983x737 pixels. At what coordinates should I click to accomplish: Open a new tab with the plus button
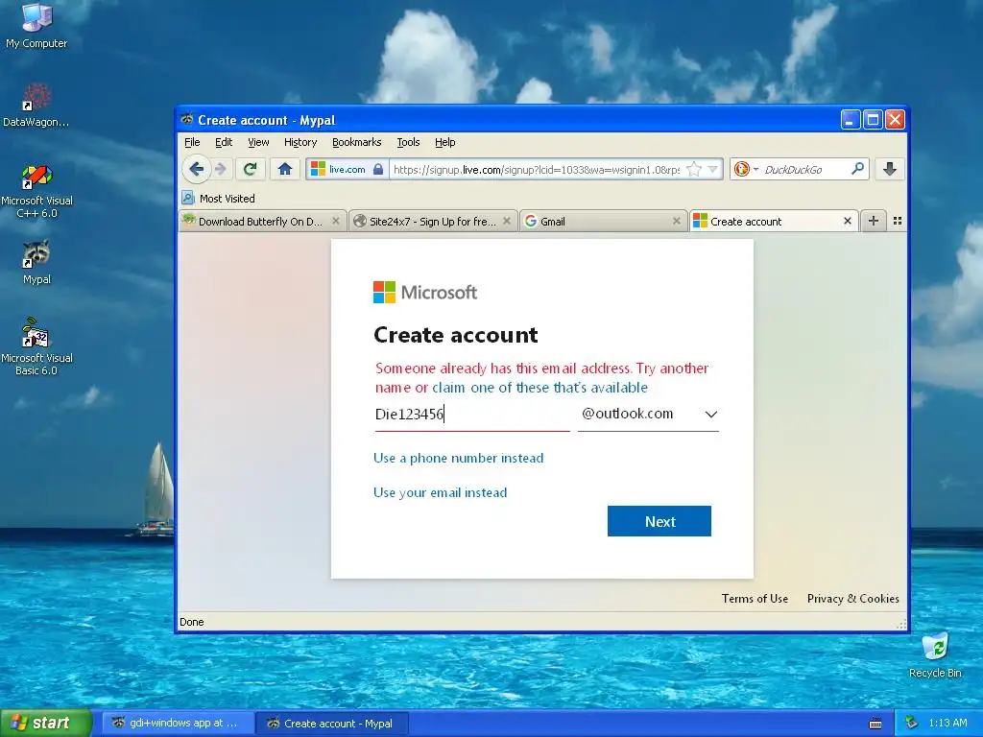coord(874,221)
